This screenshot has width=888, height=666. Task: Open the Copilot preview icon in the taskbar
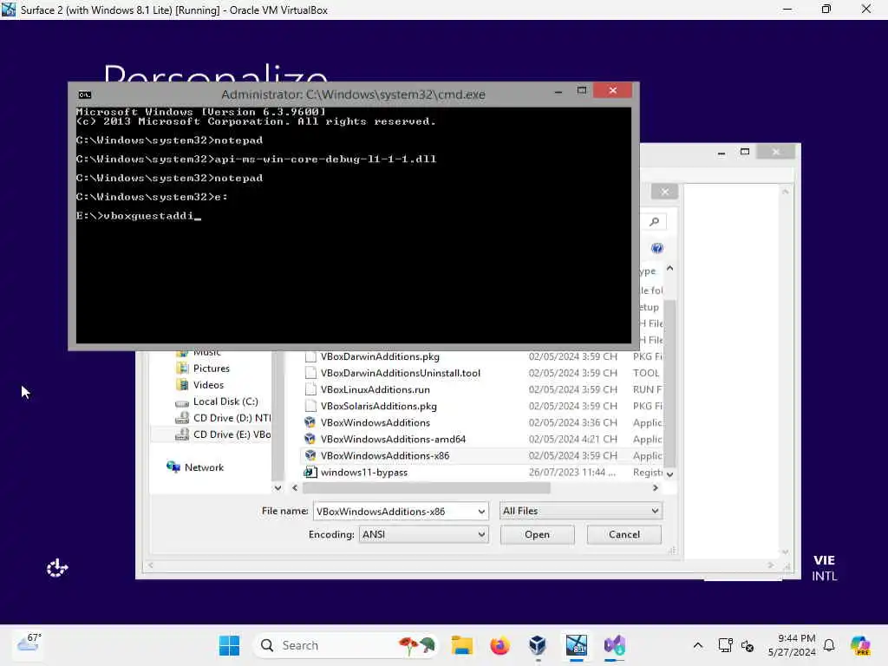click(860, 645)
